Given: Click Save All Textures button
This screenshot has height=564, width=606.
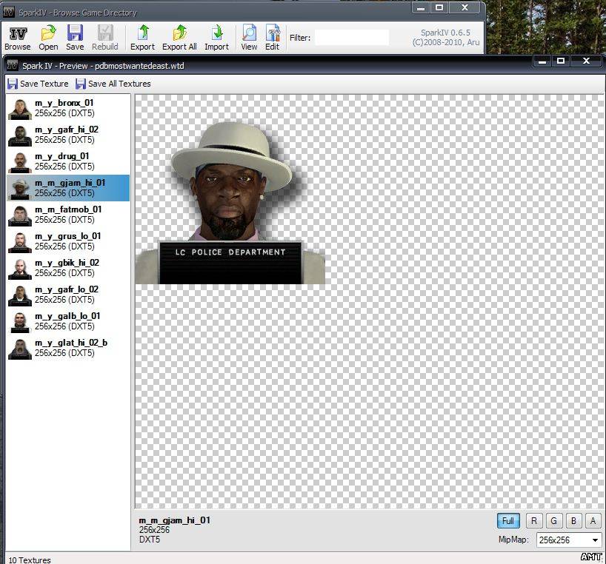Looking at the screenshot, I should pos(113,84).
